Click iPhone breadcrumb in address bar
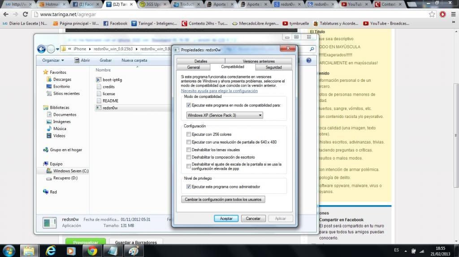 pyautogui.click(x=80, y=49)
